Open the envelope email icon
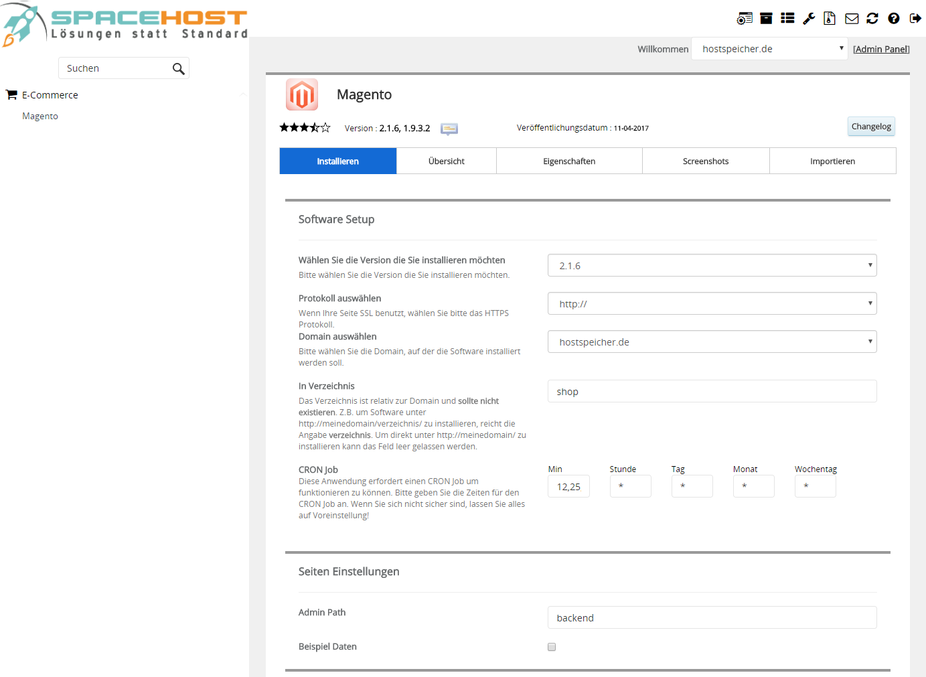926x677 pixels. [x=852, y=19]
